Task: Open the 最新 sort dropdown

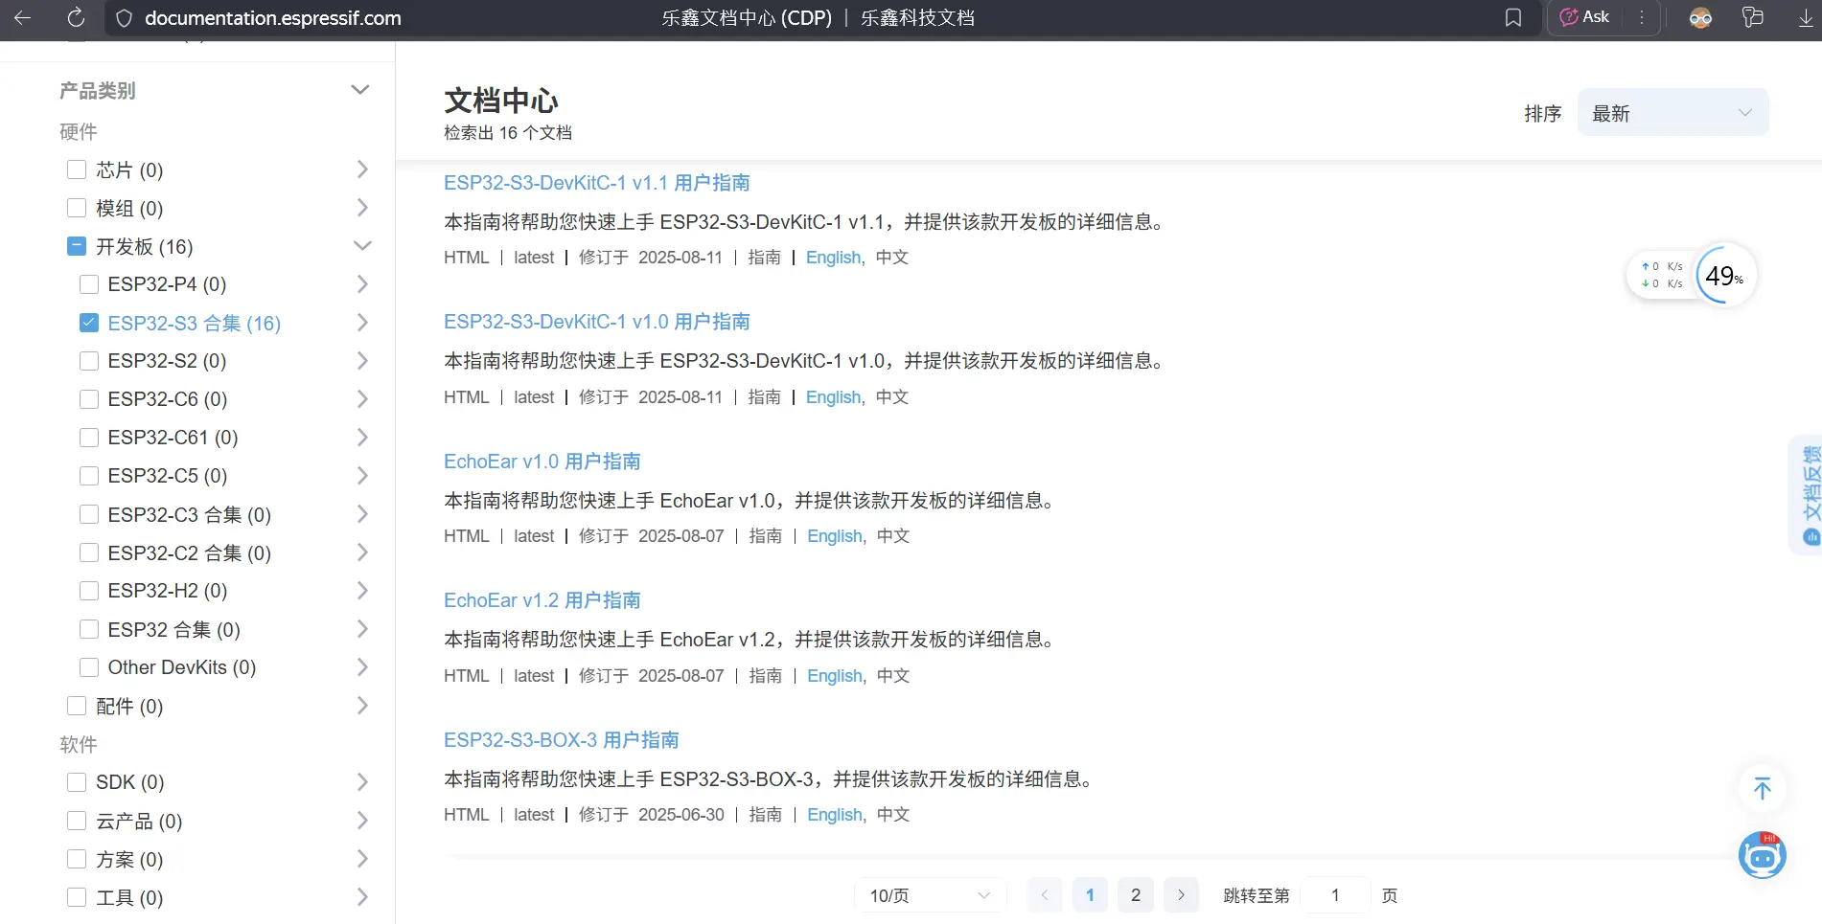Action: pos(1672,113)
